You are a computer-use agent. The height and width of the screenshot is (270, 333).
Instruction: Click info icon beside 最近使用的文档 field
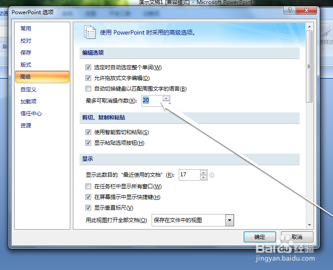212,175
